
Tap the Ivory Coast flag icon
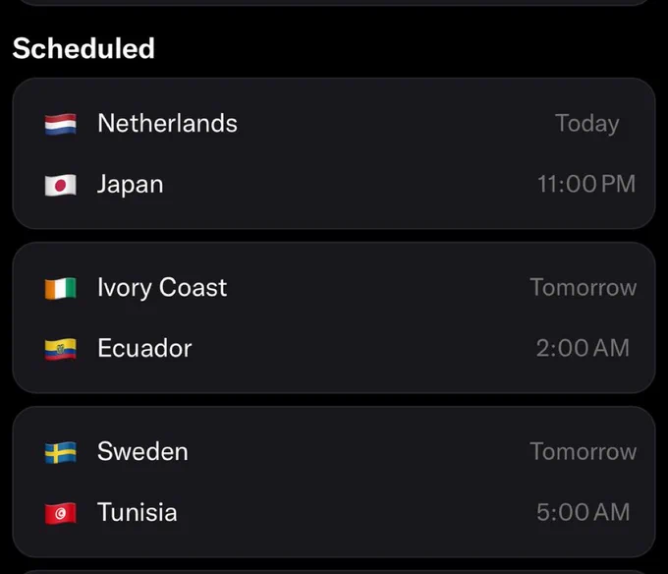(x=61, y=289)
